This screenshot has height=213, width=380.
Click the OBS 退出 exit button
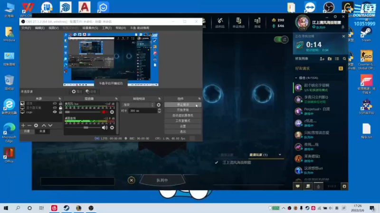pyautogui.click(x=183, y=132)
